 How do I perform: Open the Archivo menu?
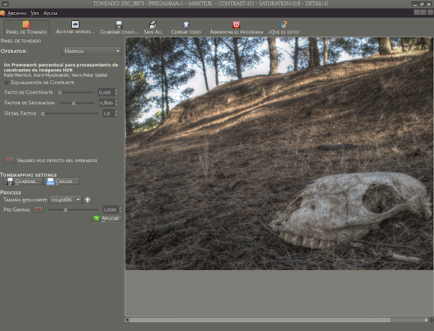coord(16,13)
